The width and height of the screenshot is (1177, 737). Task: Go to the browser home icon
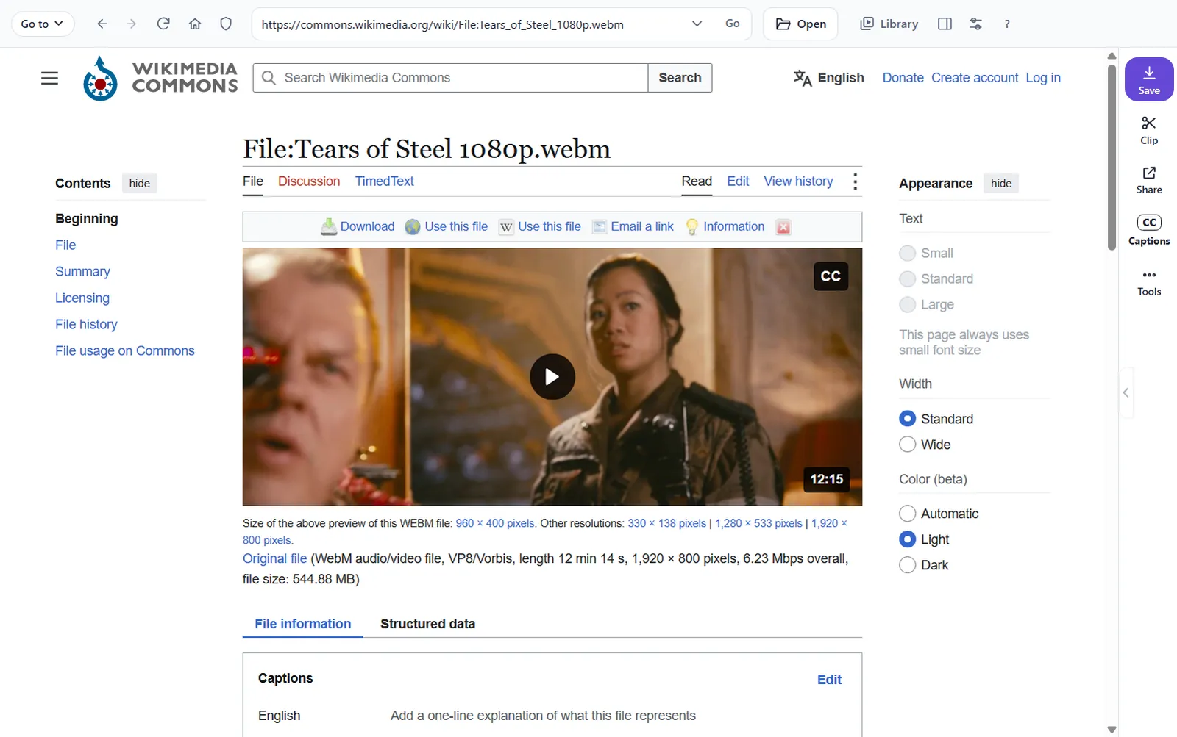point(195,24)
